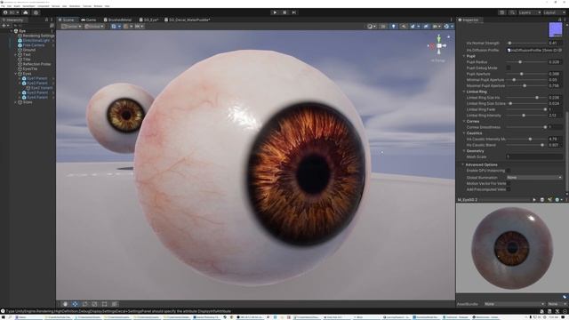Screen dimensions: 569x320
Task: Toggle scene effects icon
Action: click(413, 27)
